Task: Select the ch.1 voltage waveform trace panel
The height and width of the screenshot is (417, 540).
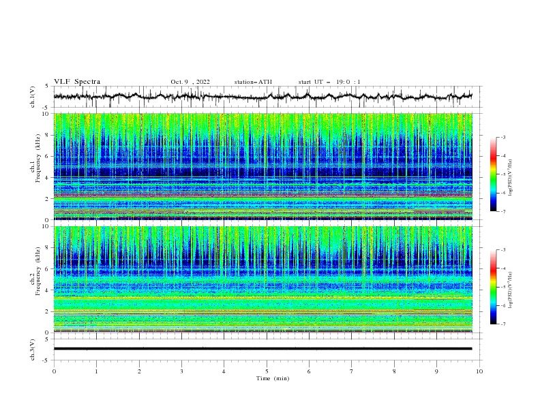Action: [268, 97]
